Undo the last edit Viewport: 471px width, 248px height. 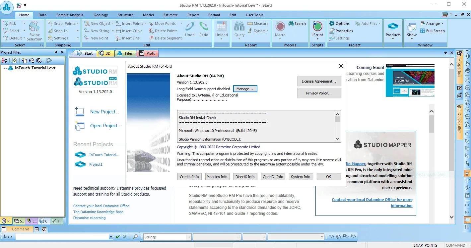click(x=190, y=29)
